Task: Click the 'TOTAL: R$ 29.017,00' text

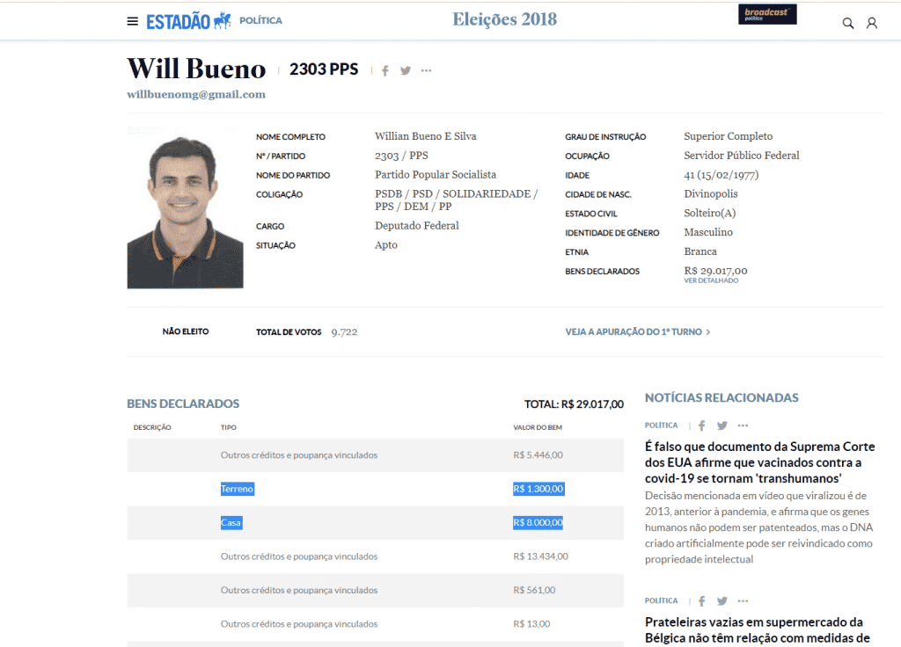Action: tap(574, 404)
